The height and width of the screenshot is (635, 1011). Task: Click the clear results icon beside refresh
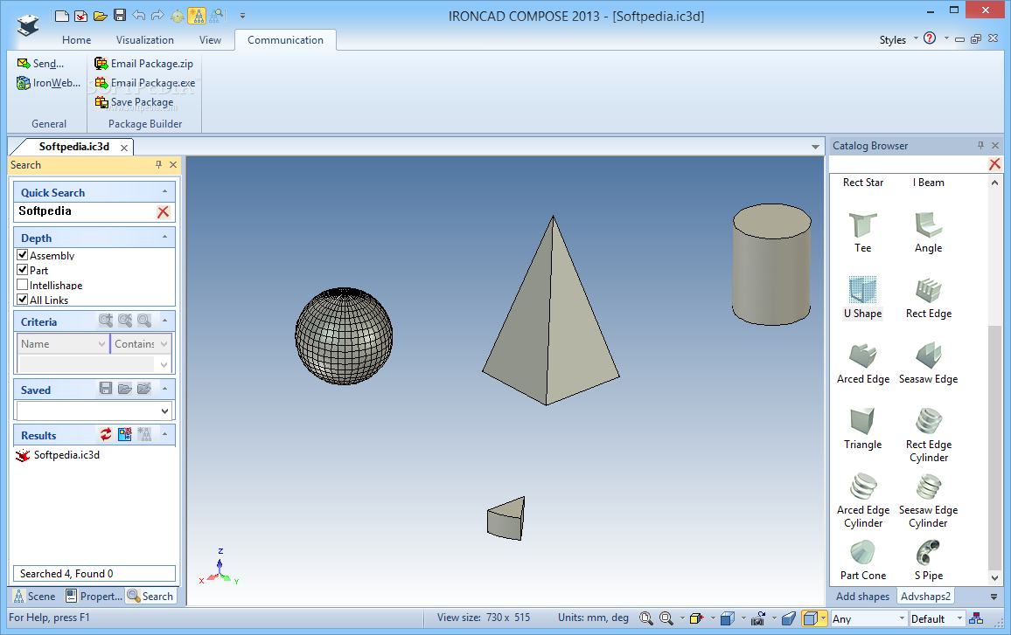pos(125,435)
